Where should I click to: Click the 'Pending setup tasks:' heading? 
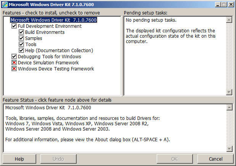click(146, 13)
